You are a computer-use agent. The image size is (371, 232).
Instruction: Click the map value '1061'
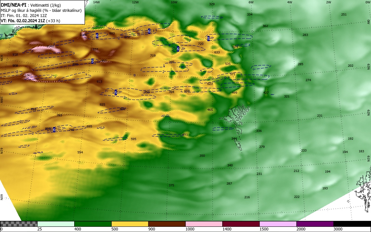coord(28,75)
